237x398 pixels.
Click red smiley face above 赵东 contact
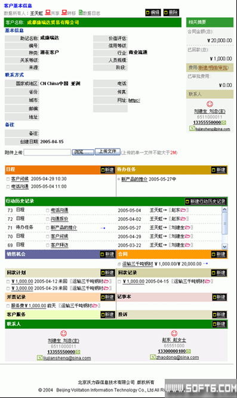pos(174,333)
